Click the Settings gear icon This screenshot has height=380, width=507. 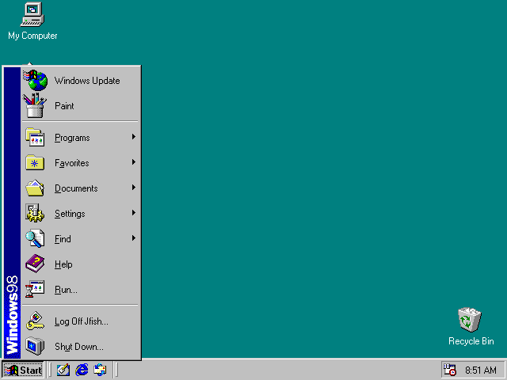[x=35, y=213]
